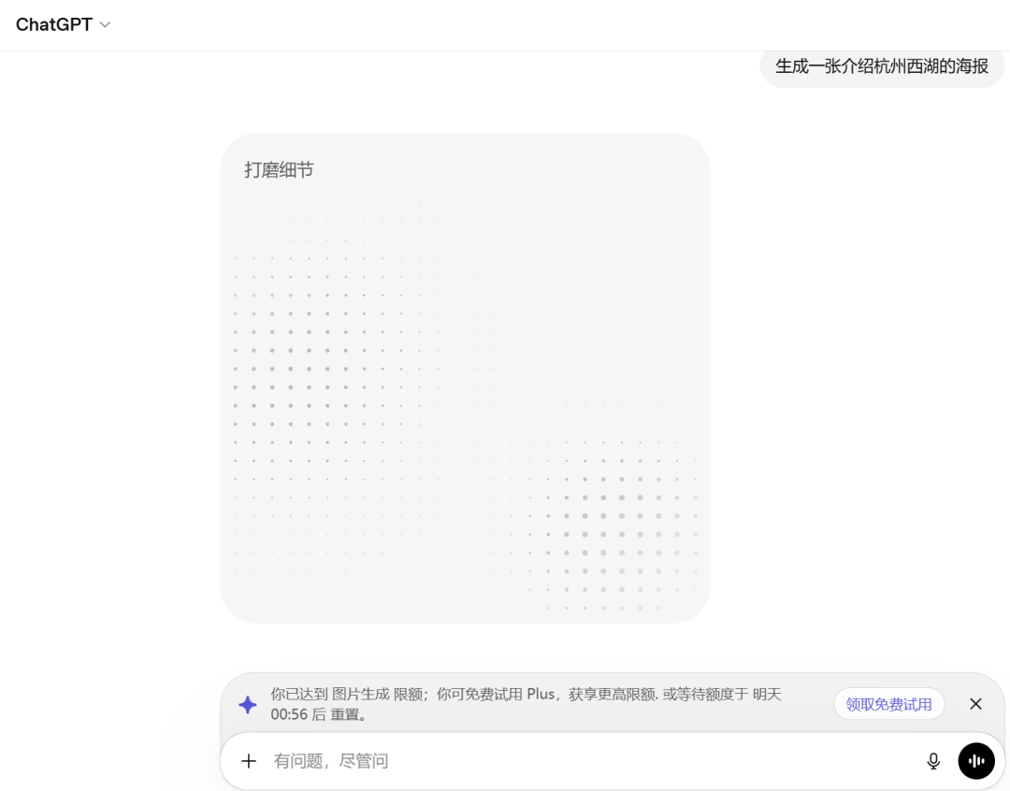Viewport: 1010px width, 791px height.
Task: Start dictation with the microphone icon
Action: [933, 761]
